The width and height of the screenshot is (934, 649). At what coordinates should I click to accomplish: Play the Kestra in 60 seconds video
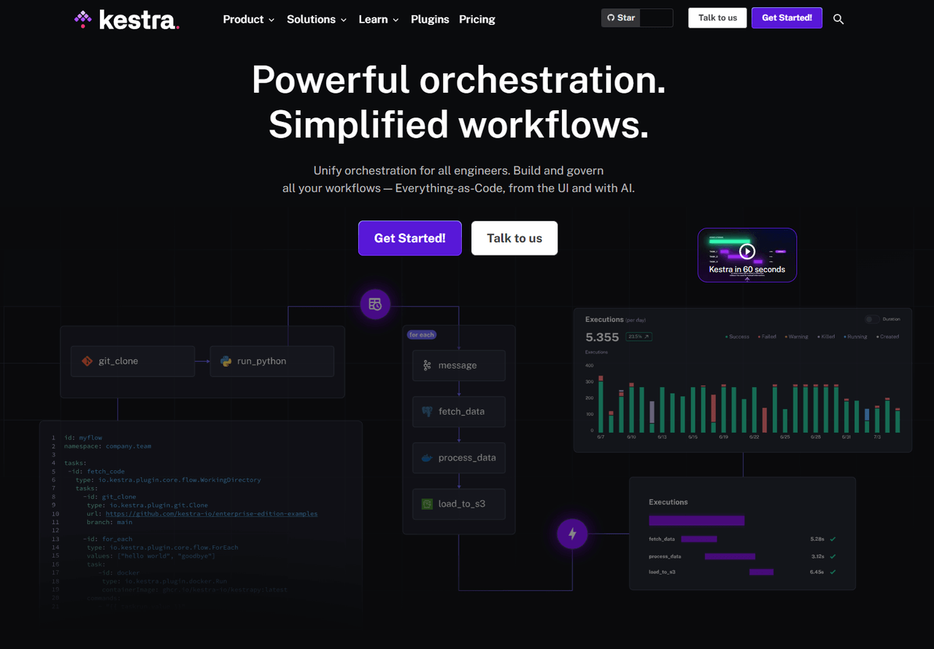pyautogui.click(x=746, y=252)
